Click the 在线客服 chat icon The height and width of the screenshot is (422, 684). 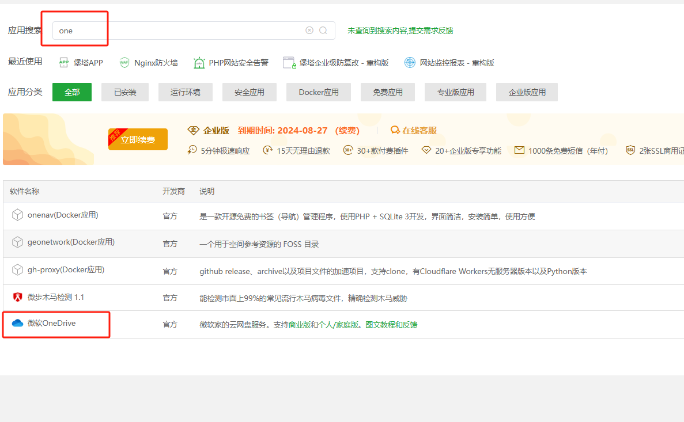tap(395, 130)
